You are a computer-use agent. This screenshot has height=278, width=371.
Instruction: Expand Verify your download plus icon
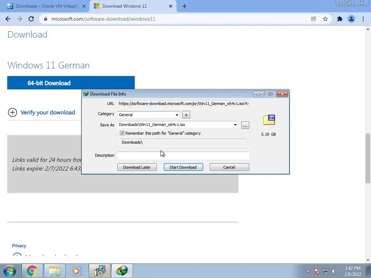[x=13, y=113]
